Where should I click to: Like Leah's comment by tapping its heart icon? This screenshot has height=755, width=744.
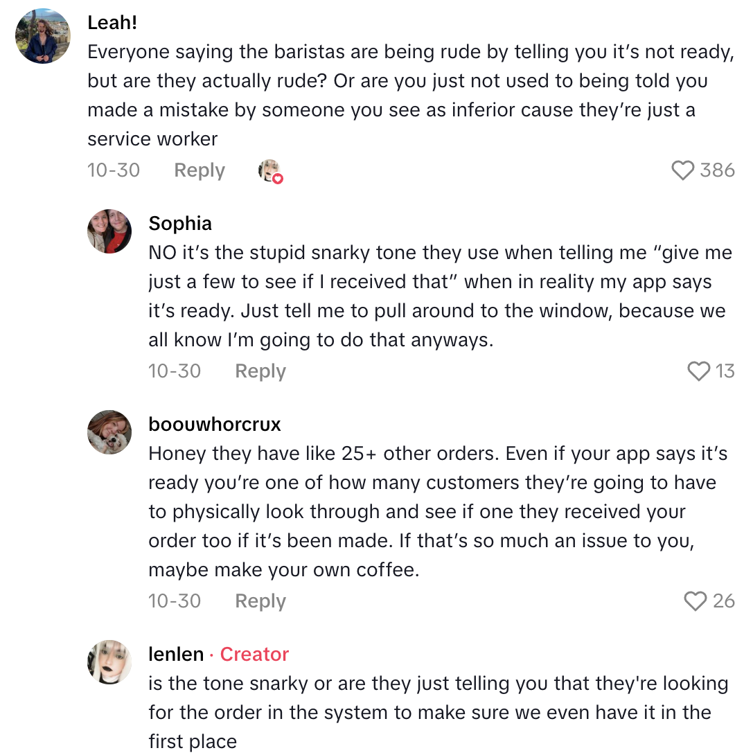[684, 170]
